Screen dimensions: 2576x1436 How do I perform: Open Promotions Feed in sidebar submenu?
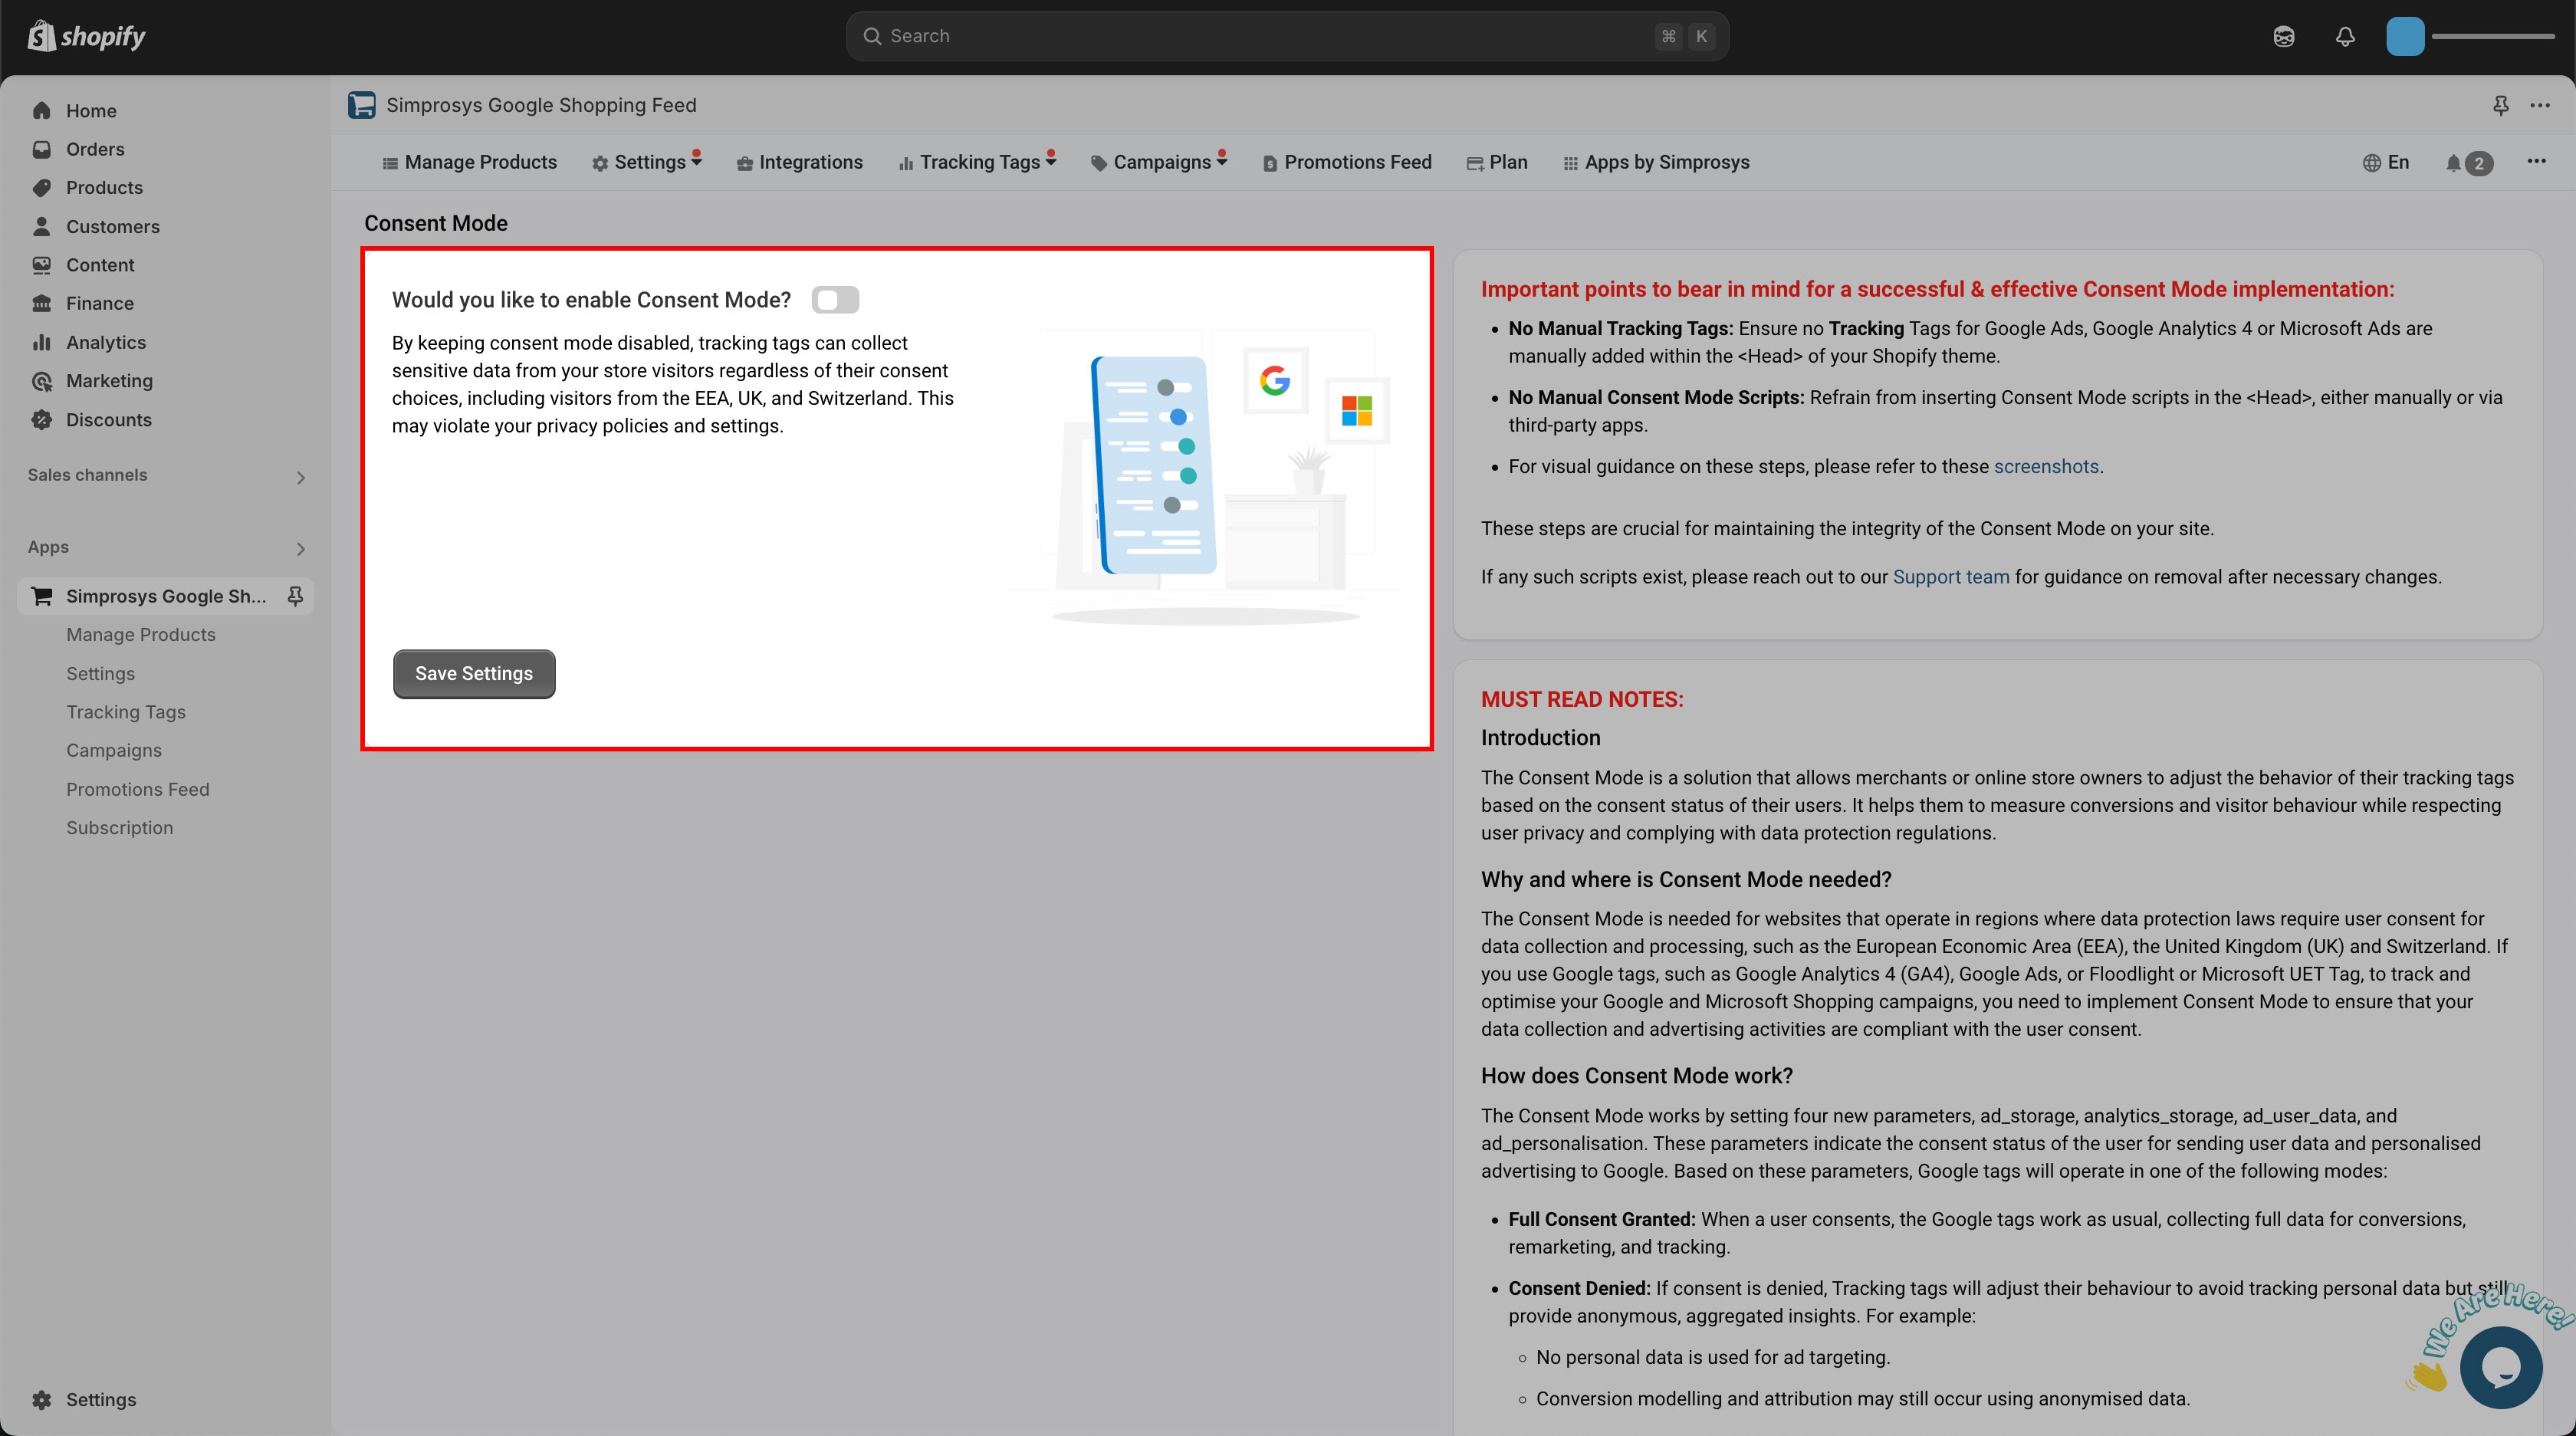pyautogui.click(x=138, y=789)
